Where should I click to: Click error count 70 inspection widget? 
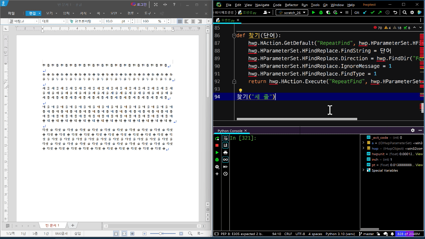point(378,28)
